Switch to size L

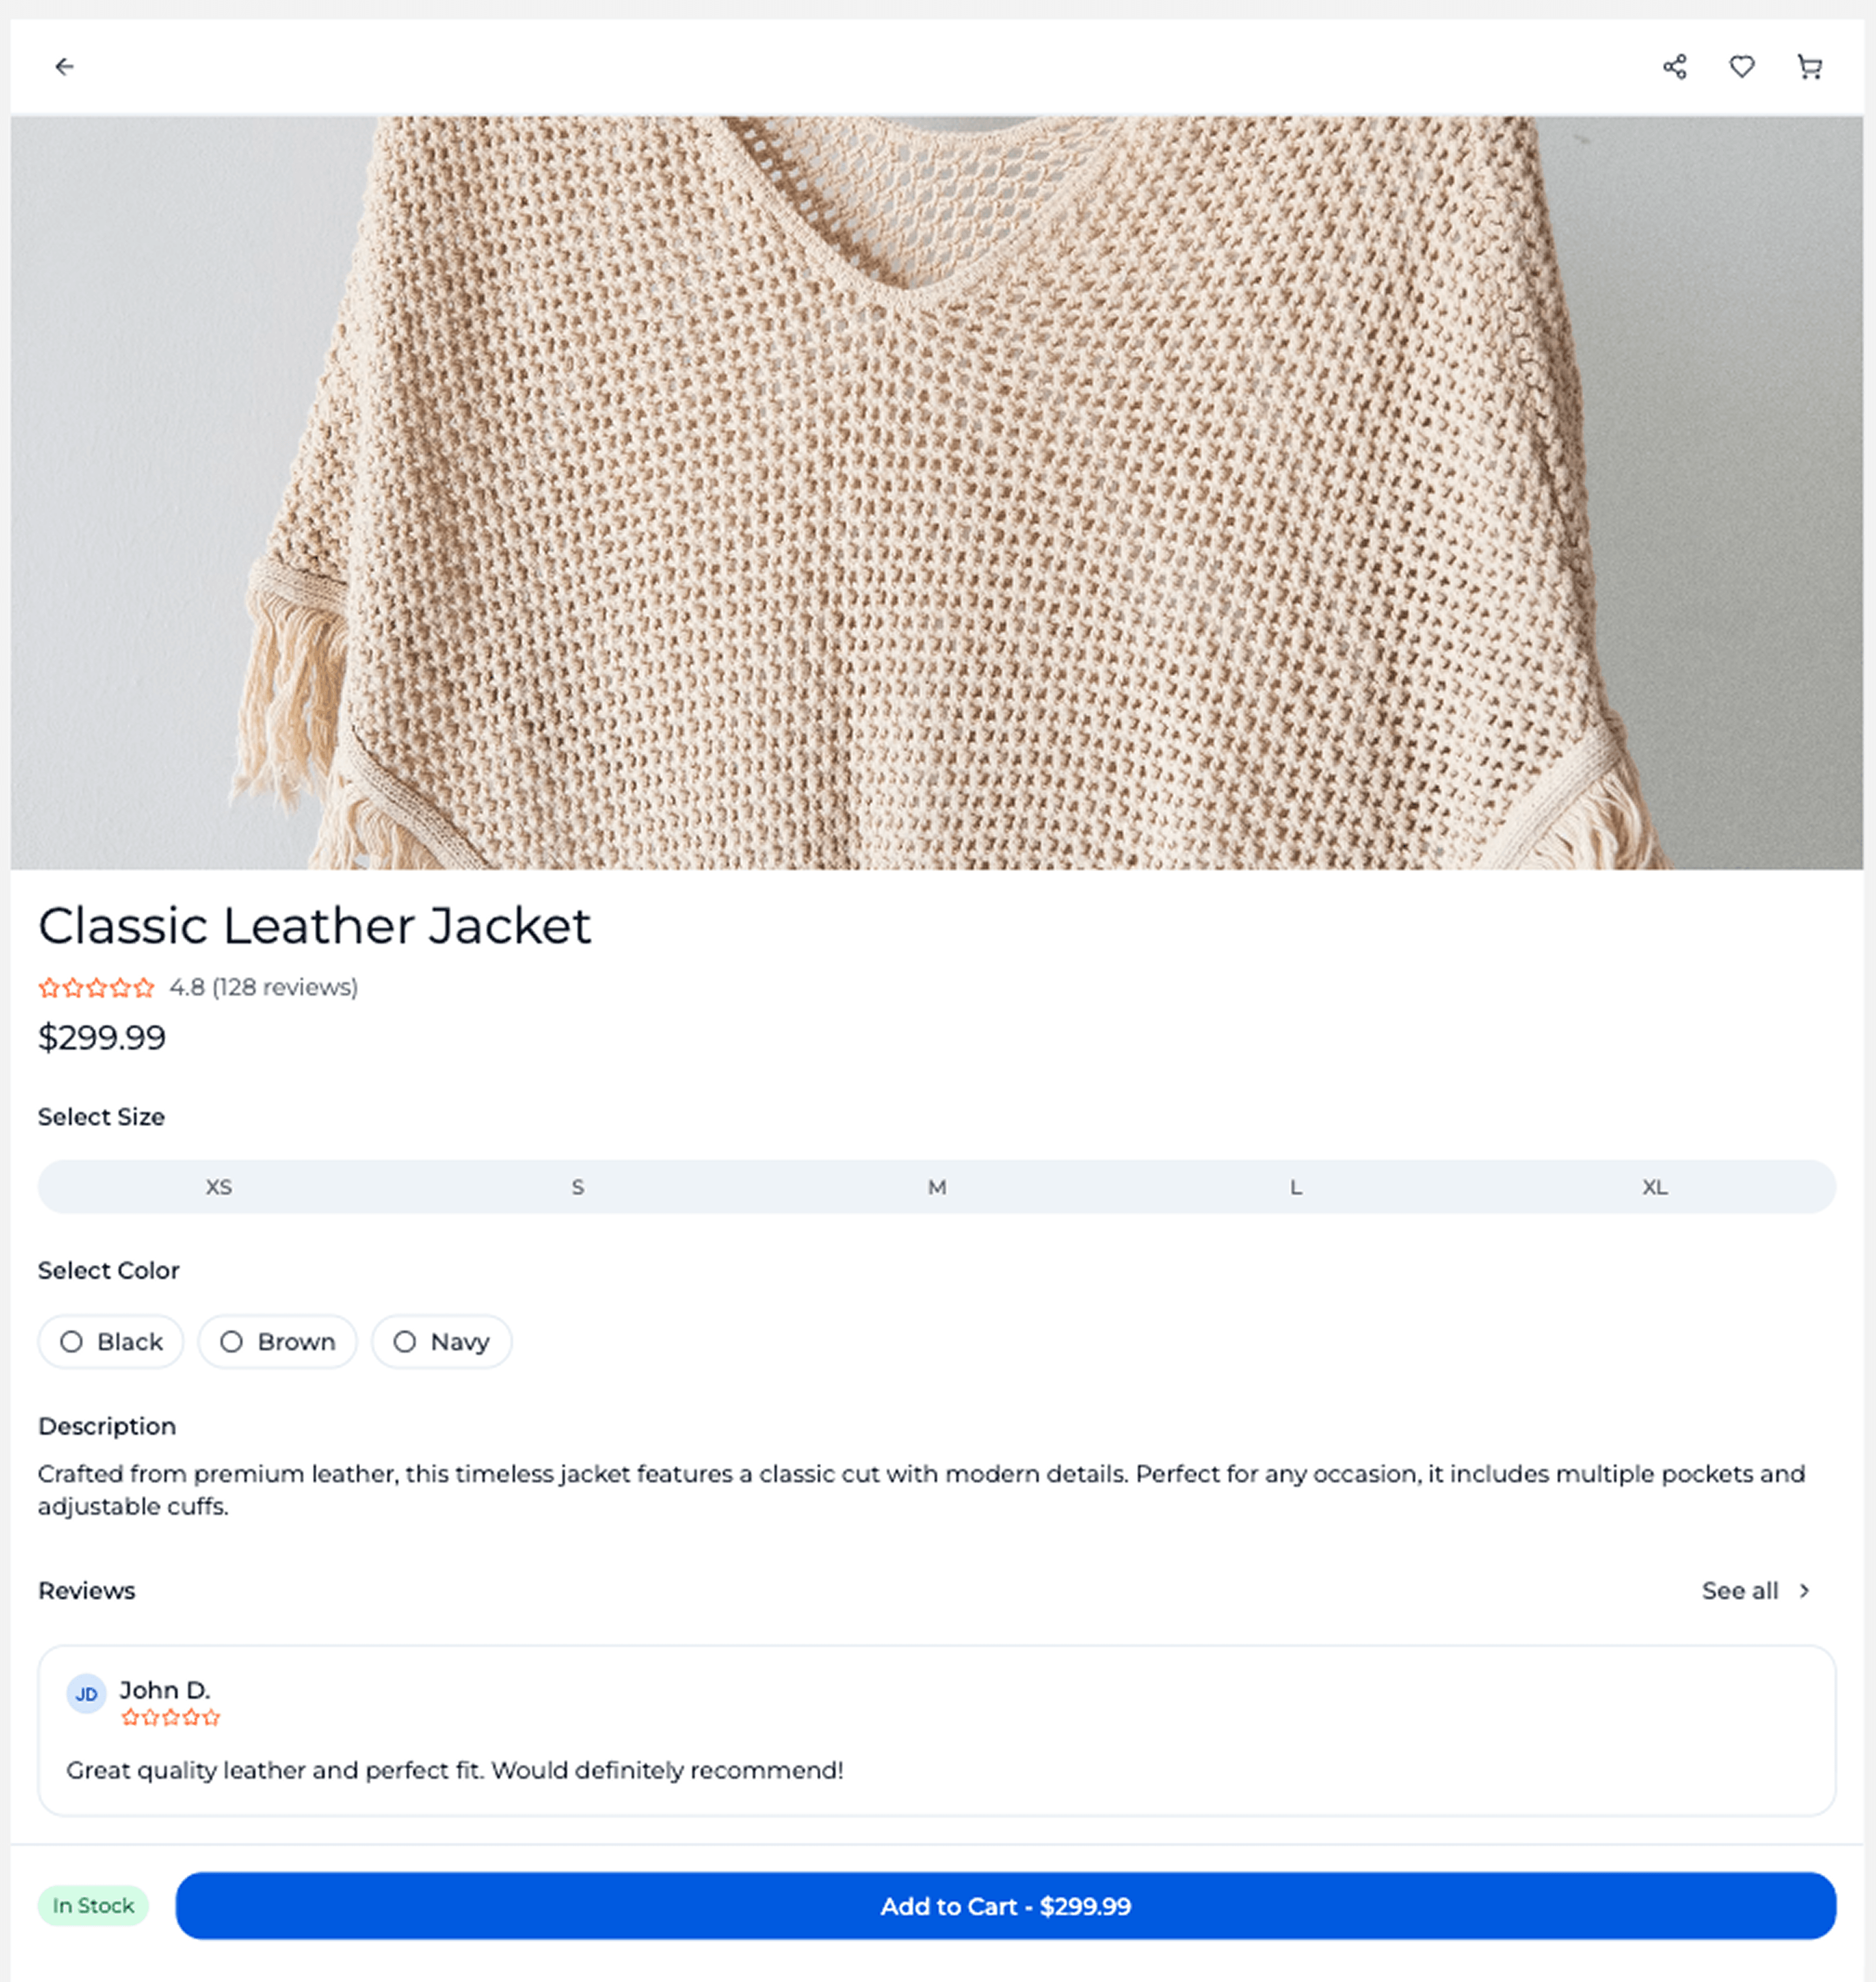tap(1296, 1187)
